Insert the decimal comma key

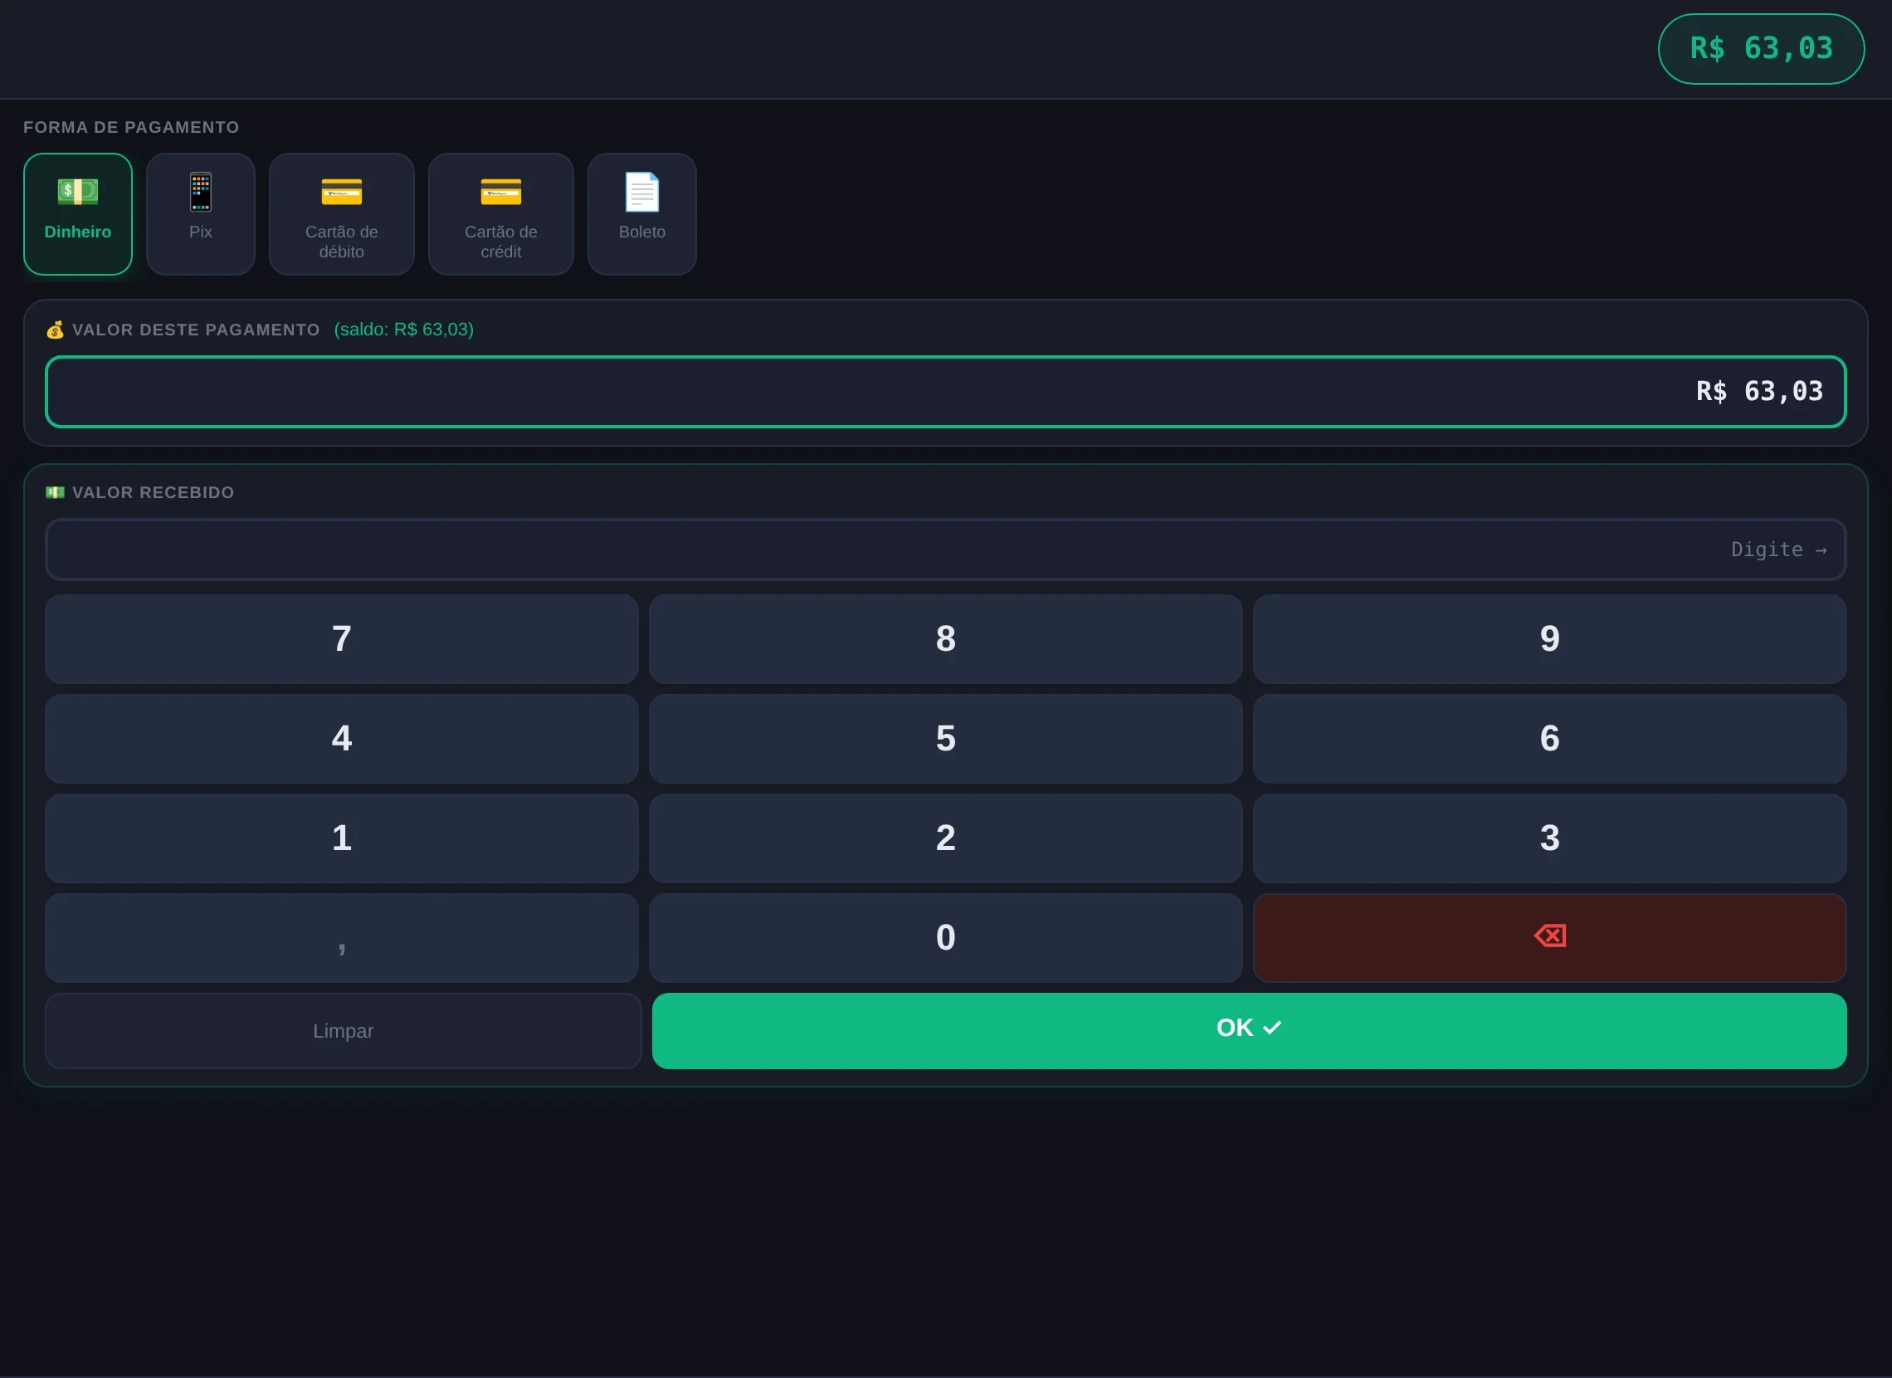(341, 937)
